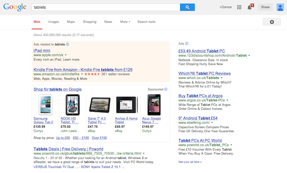Open 'Sanei 7" 4:3 Tablet Pc' title link

point(97,120)
